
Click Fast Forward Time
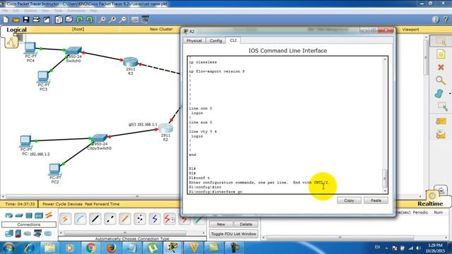point(102,204)
